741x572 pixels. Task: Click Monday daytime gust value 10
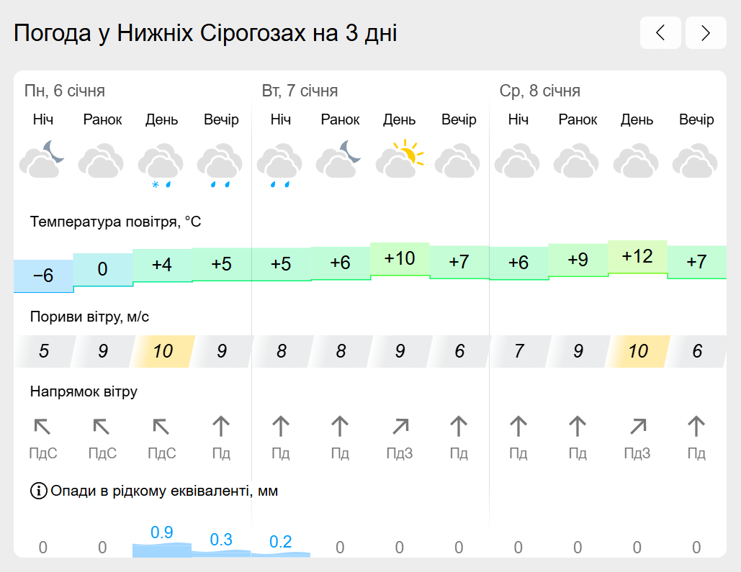tap(163, 351)
